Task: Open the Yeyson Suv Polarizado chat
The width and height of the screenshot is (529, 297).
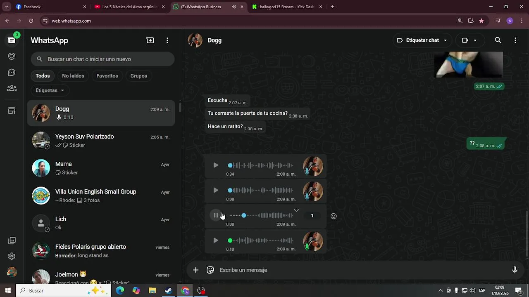Action: click(101, 141)
